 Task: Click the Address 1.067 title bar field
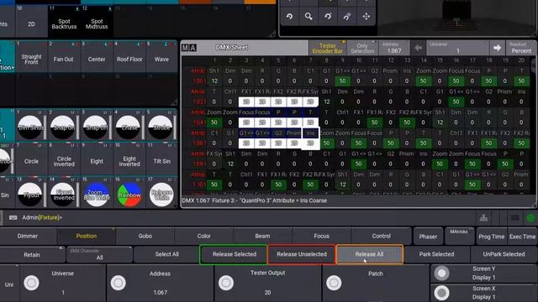tap(394, 48)
